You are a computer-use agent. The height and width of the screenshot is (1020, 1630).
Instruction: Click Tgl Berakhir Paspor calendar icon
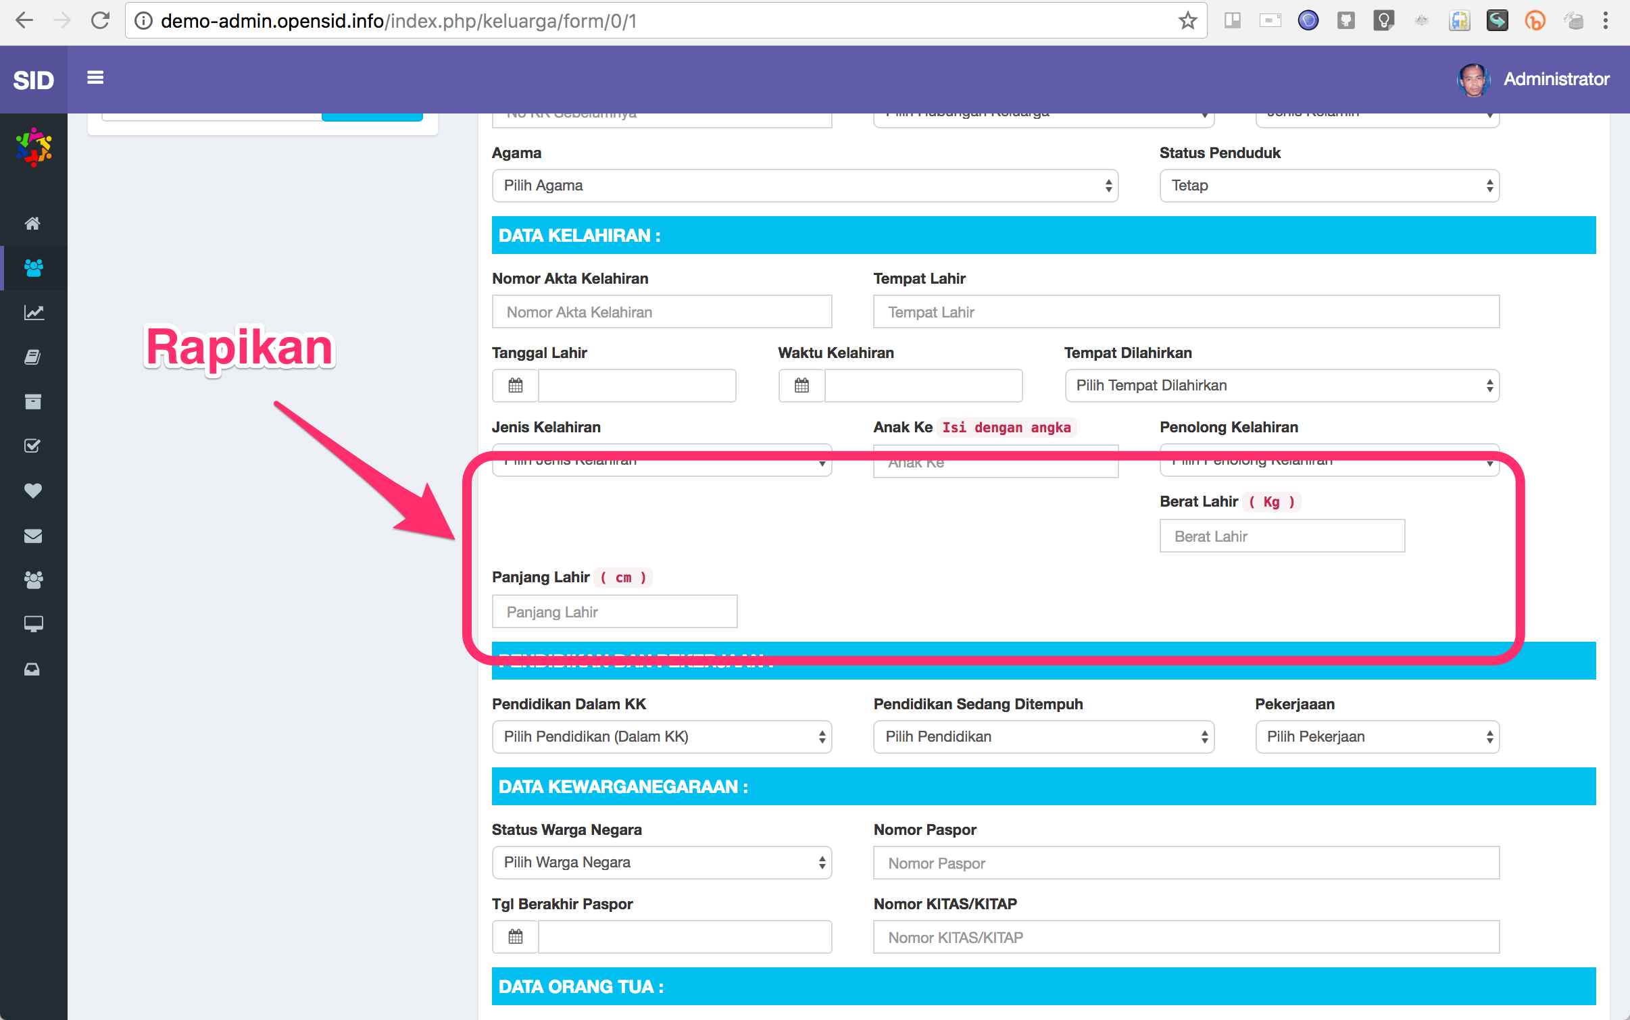click(x=516, y=937)
